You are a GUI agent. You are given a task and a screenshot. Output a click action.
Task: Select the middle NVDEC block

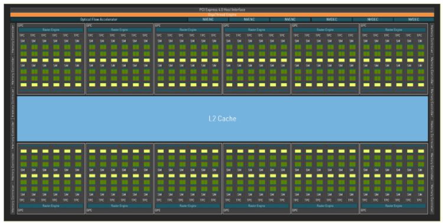(x=373, y=19)
